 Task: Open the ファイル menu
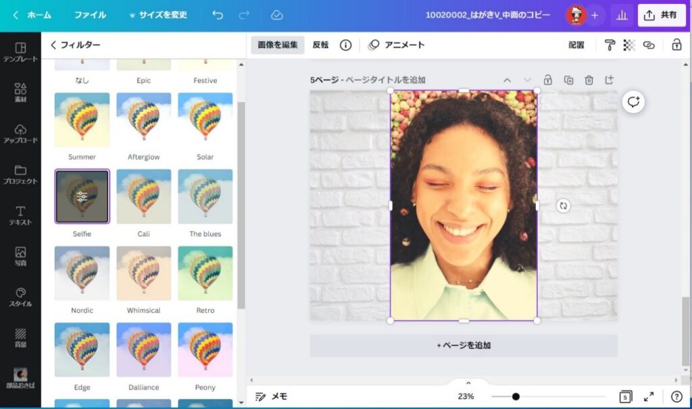(x=90, y=15)
